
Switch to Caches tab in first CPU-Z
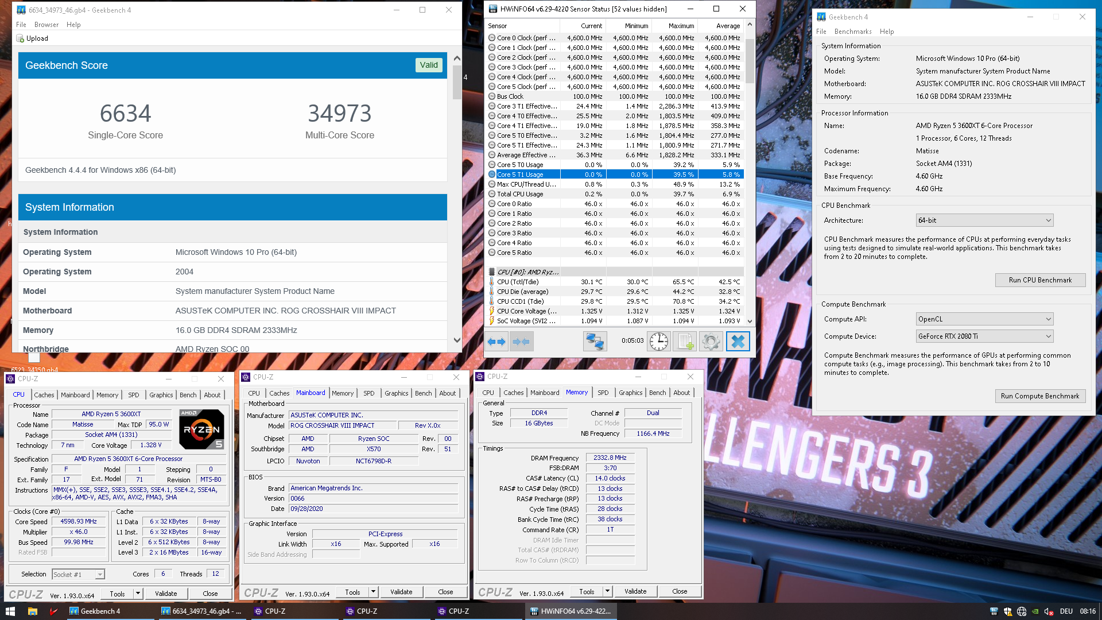click(x=44, y=395)
